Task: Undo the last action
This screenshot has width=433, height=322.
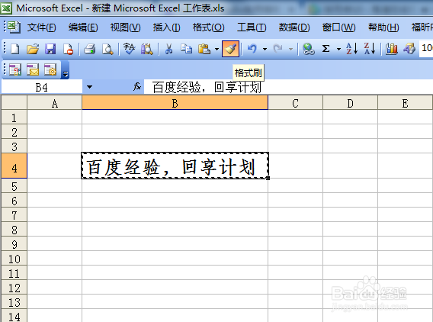Action: [x=252, y=49]
